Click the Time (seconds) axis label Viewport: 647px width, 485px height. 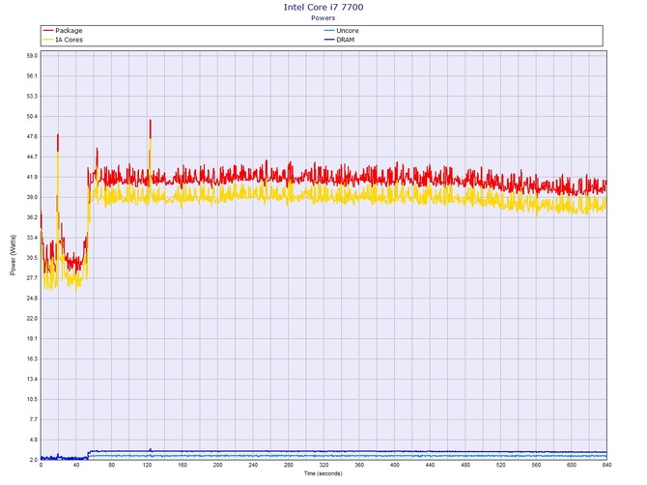pos(323,473)
